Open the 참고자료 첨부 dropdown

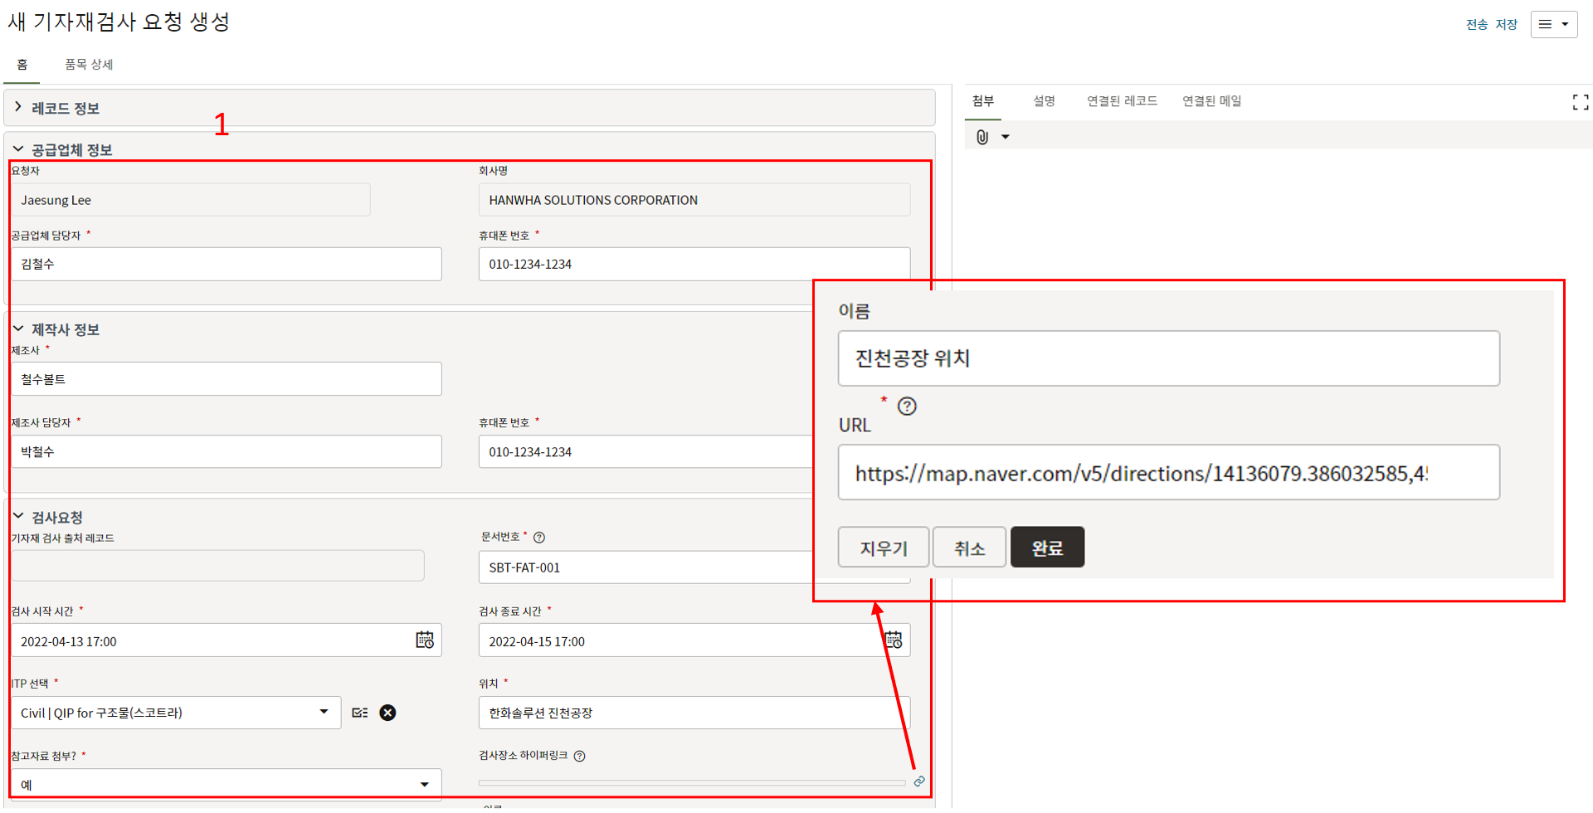[x=424, y=784]
